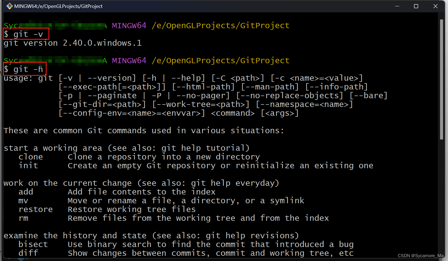Click 'Remove files from the working tree' description
This screenshot has width=448, height=261.
click(x=198, y=218)
